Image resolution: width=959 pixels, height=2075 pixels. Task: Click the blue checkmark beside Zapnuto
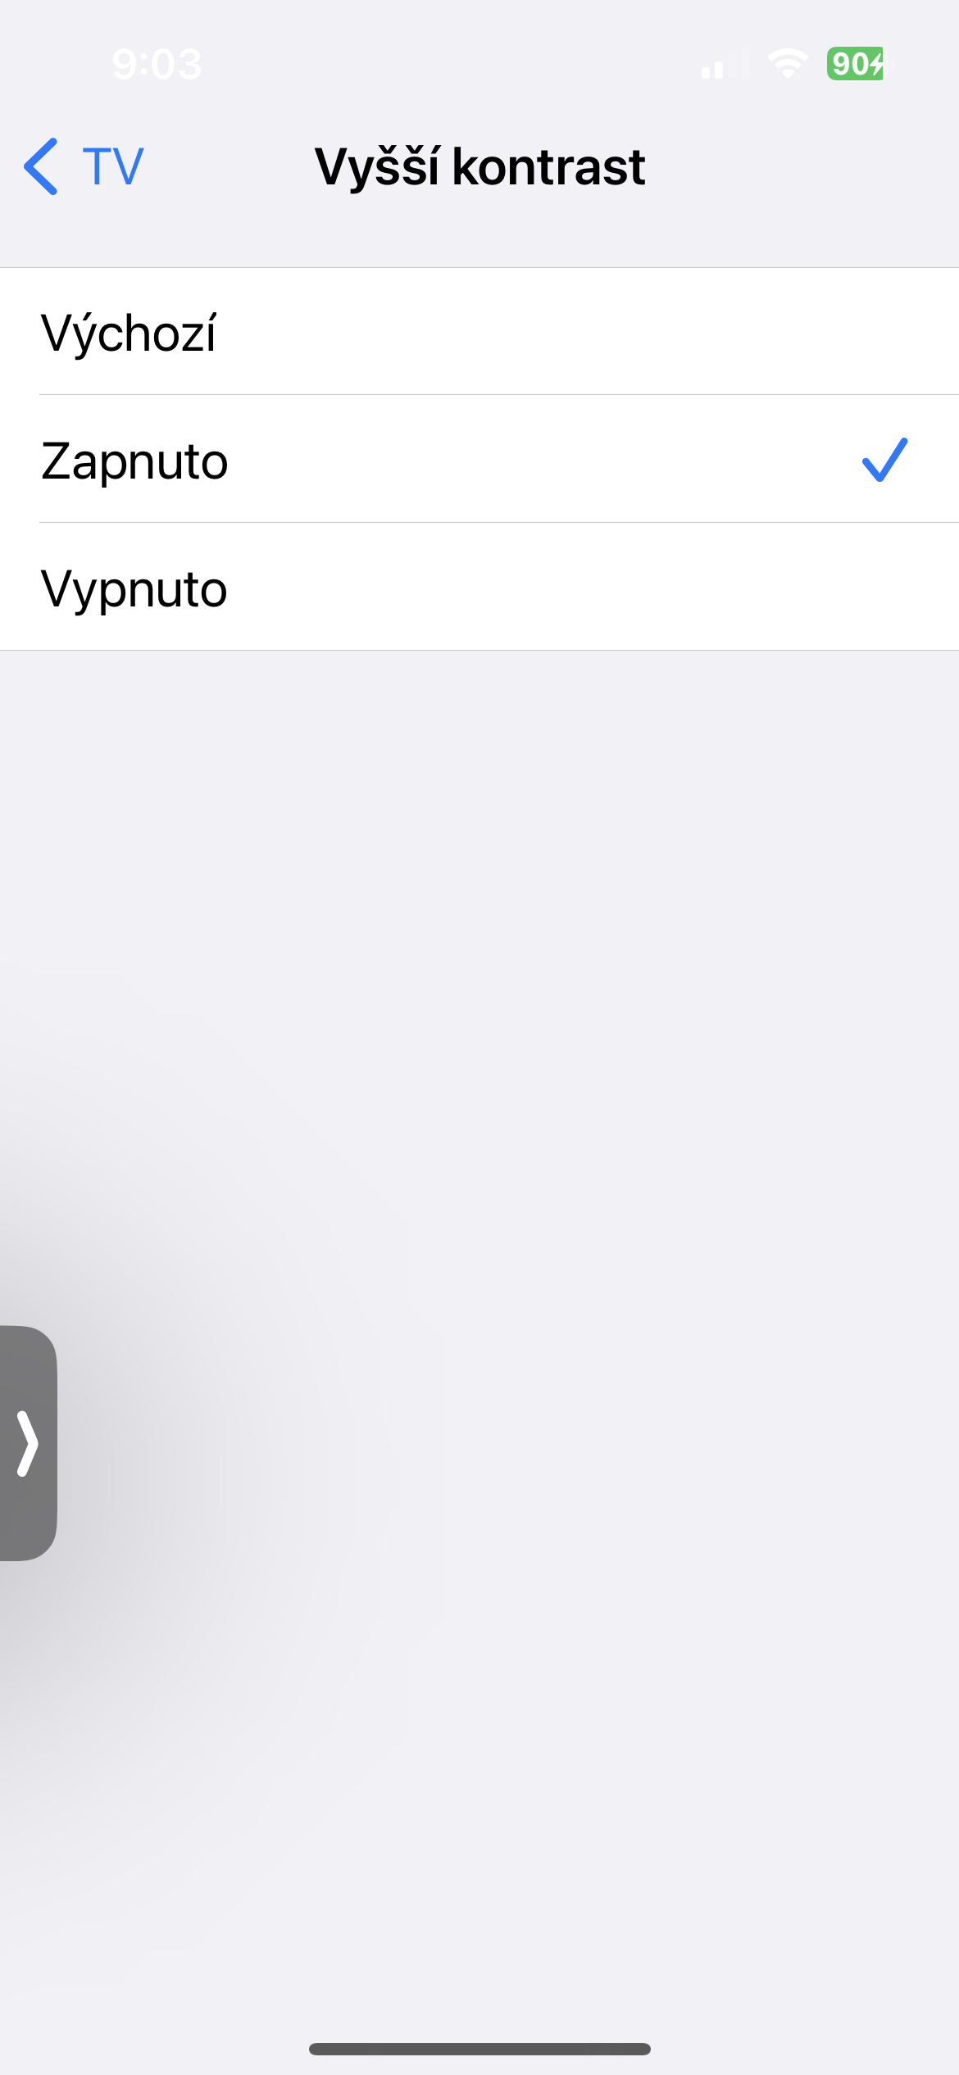[884, 460]
